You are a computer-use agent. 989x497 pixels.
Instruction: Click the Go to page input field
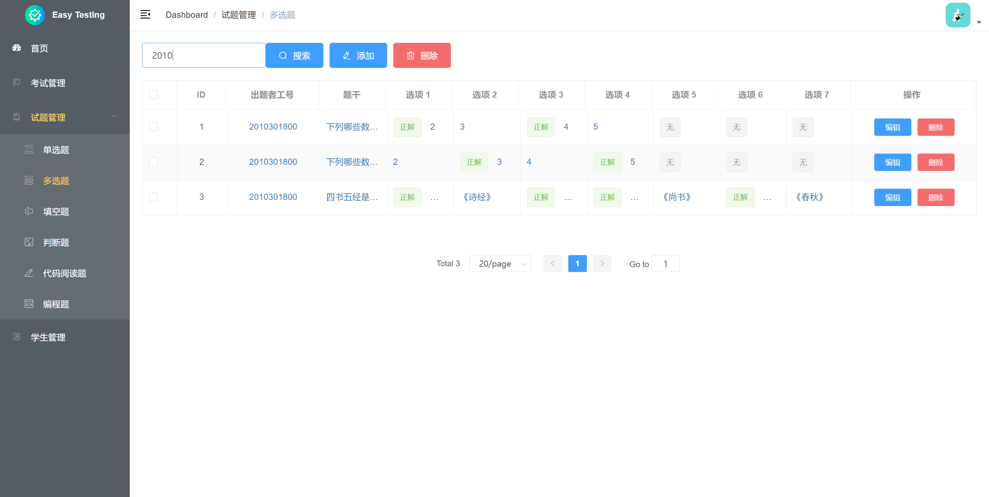(665, 264)
